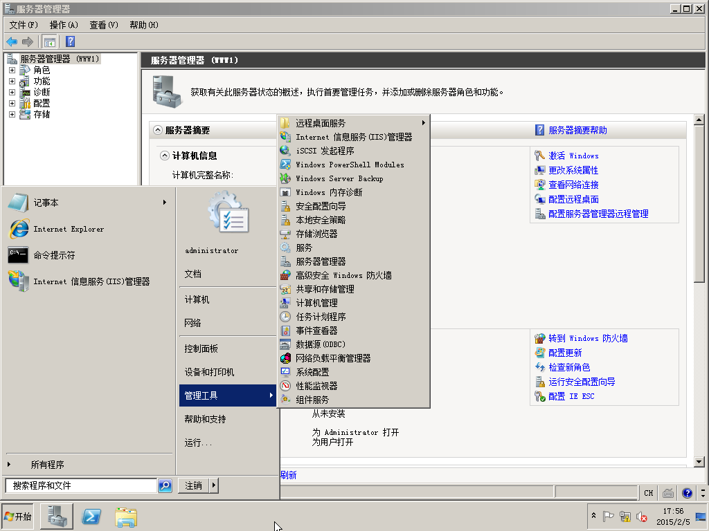Viewport: 709px width, 531px height.
Task: Click the 配置远程桌面 link
Action: click(x=573, y=199)
